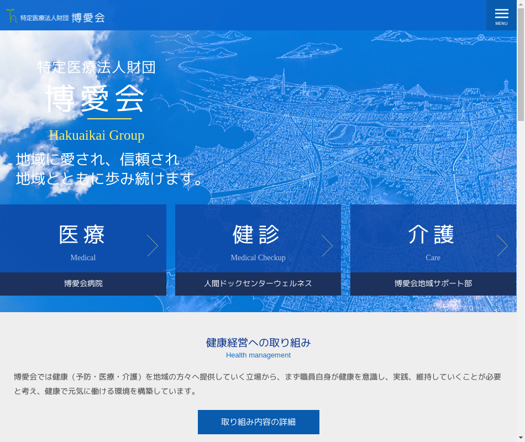This screenshot has width=525, height=442.
Task: Click the Medical Checkup subtitle label
Action: coord(258,257)
